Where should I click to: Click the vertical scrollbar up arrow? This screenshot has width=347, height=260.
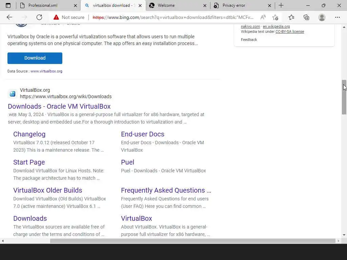pyautogui.click(x=344, y=27)
